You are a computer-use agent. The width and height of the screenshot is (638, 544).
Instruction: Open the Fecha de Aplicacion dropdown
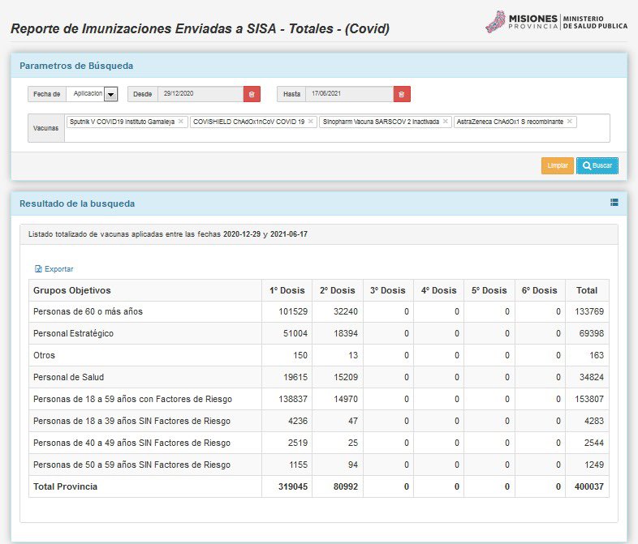click(111, 94)
